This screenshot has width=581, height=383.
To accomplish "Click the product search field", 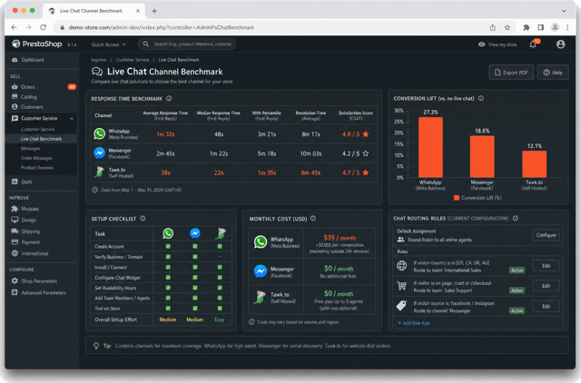I will (x=187, y=44).
